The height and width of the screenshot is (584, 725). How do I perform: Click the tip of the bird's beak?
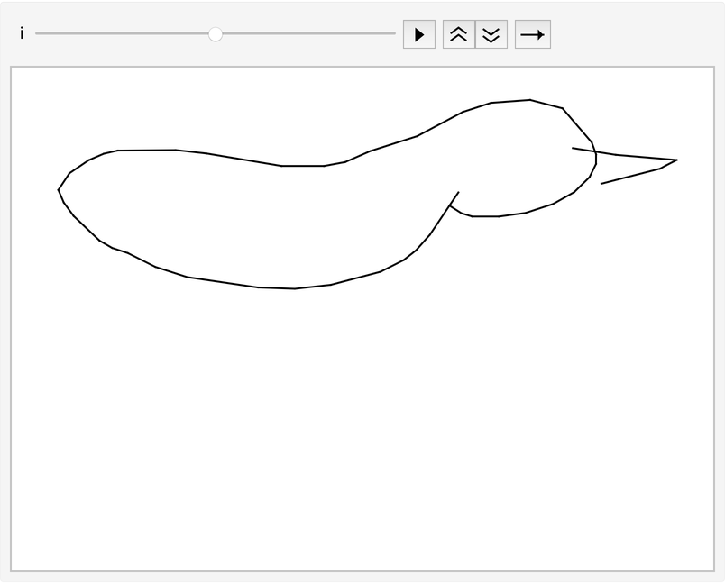click(x=675, y=160)
